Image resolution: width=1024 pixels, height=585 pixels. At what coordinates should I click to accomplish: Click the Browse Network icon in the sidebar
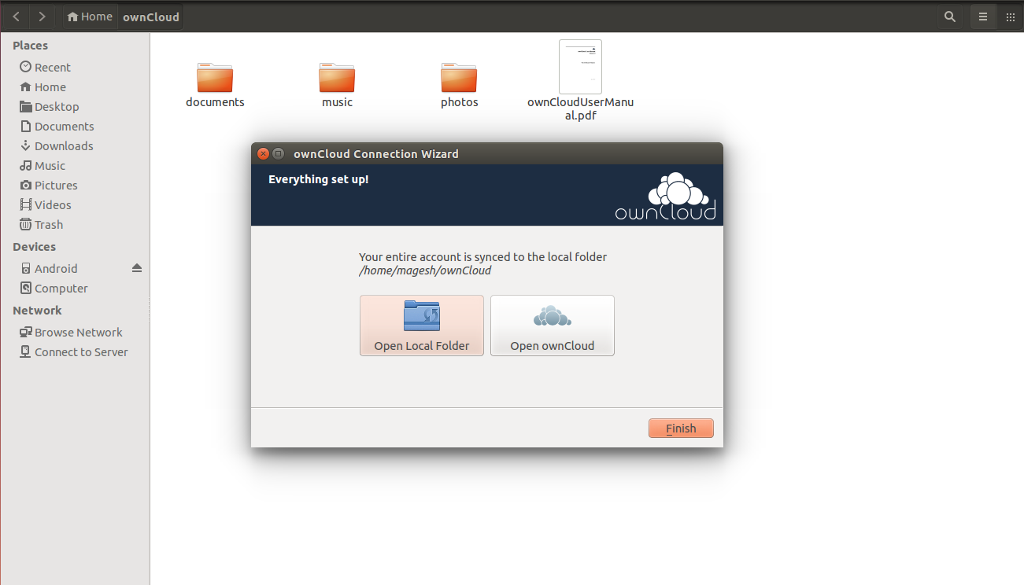tap(26, 332)
